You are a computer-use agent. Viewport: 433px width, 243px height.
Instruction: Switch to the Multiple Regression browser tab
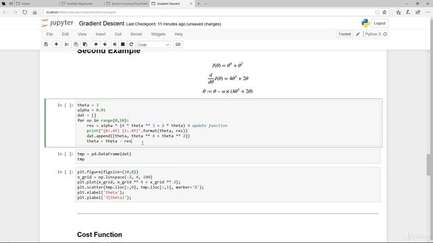coord(81,4)
